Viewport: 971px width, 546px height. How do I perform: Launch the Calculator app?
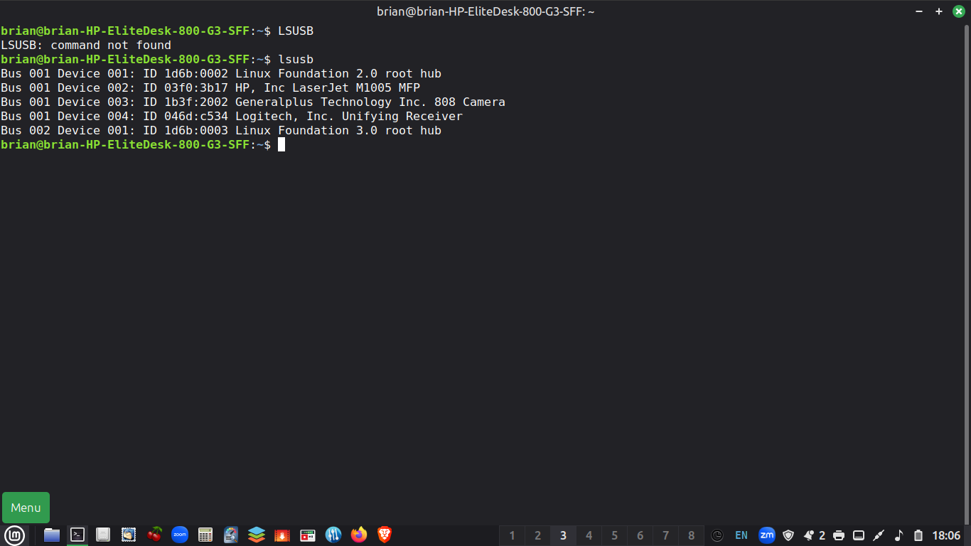tap(205, 535)
